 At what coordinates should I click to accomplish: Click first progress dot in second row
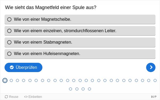[70, 89]
